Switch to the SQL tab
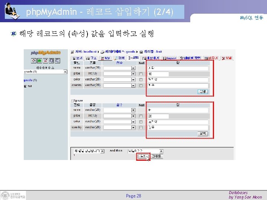The height and width of the screenshot is (200, 267). pos(105,59)
